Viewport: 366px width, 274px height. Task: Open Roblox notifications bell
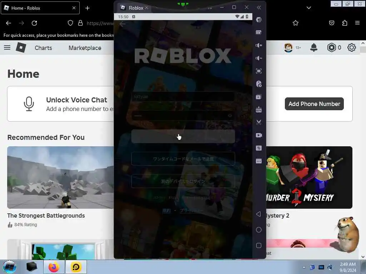pos(314,47)
